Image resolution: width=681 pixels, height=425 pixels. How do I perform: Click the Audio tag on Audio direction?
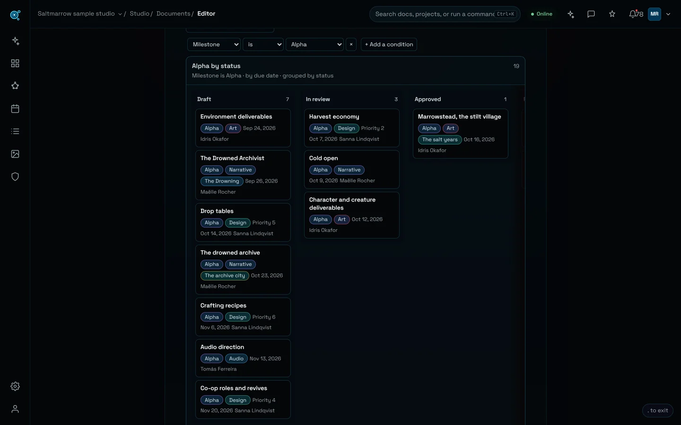click(236, 358)
